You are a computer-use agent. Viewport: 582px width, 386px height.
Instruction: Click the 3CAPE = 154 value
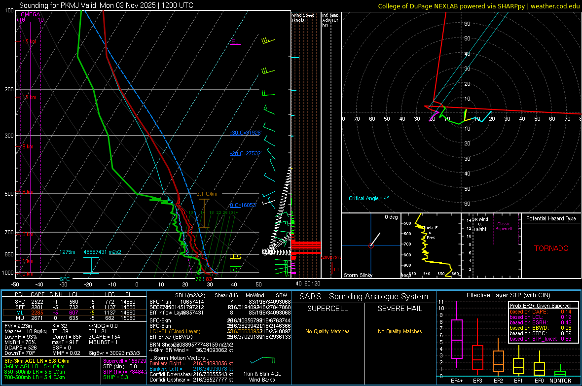point(104,337)
